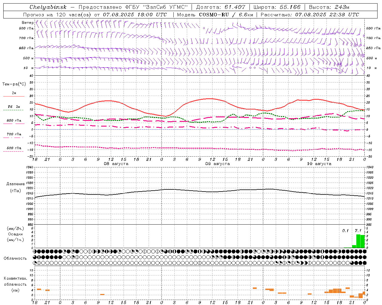Click the 0.1 precipitation total value
This screenshot has height=305, width=382.
pos(345,231)
